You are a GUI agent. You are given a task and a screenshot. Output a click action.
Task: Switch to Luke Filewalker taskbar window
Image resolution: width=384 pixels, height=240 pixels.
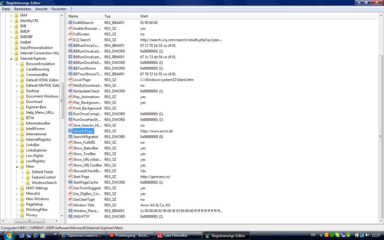click(178, 235)
